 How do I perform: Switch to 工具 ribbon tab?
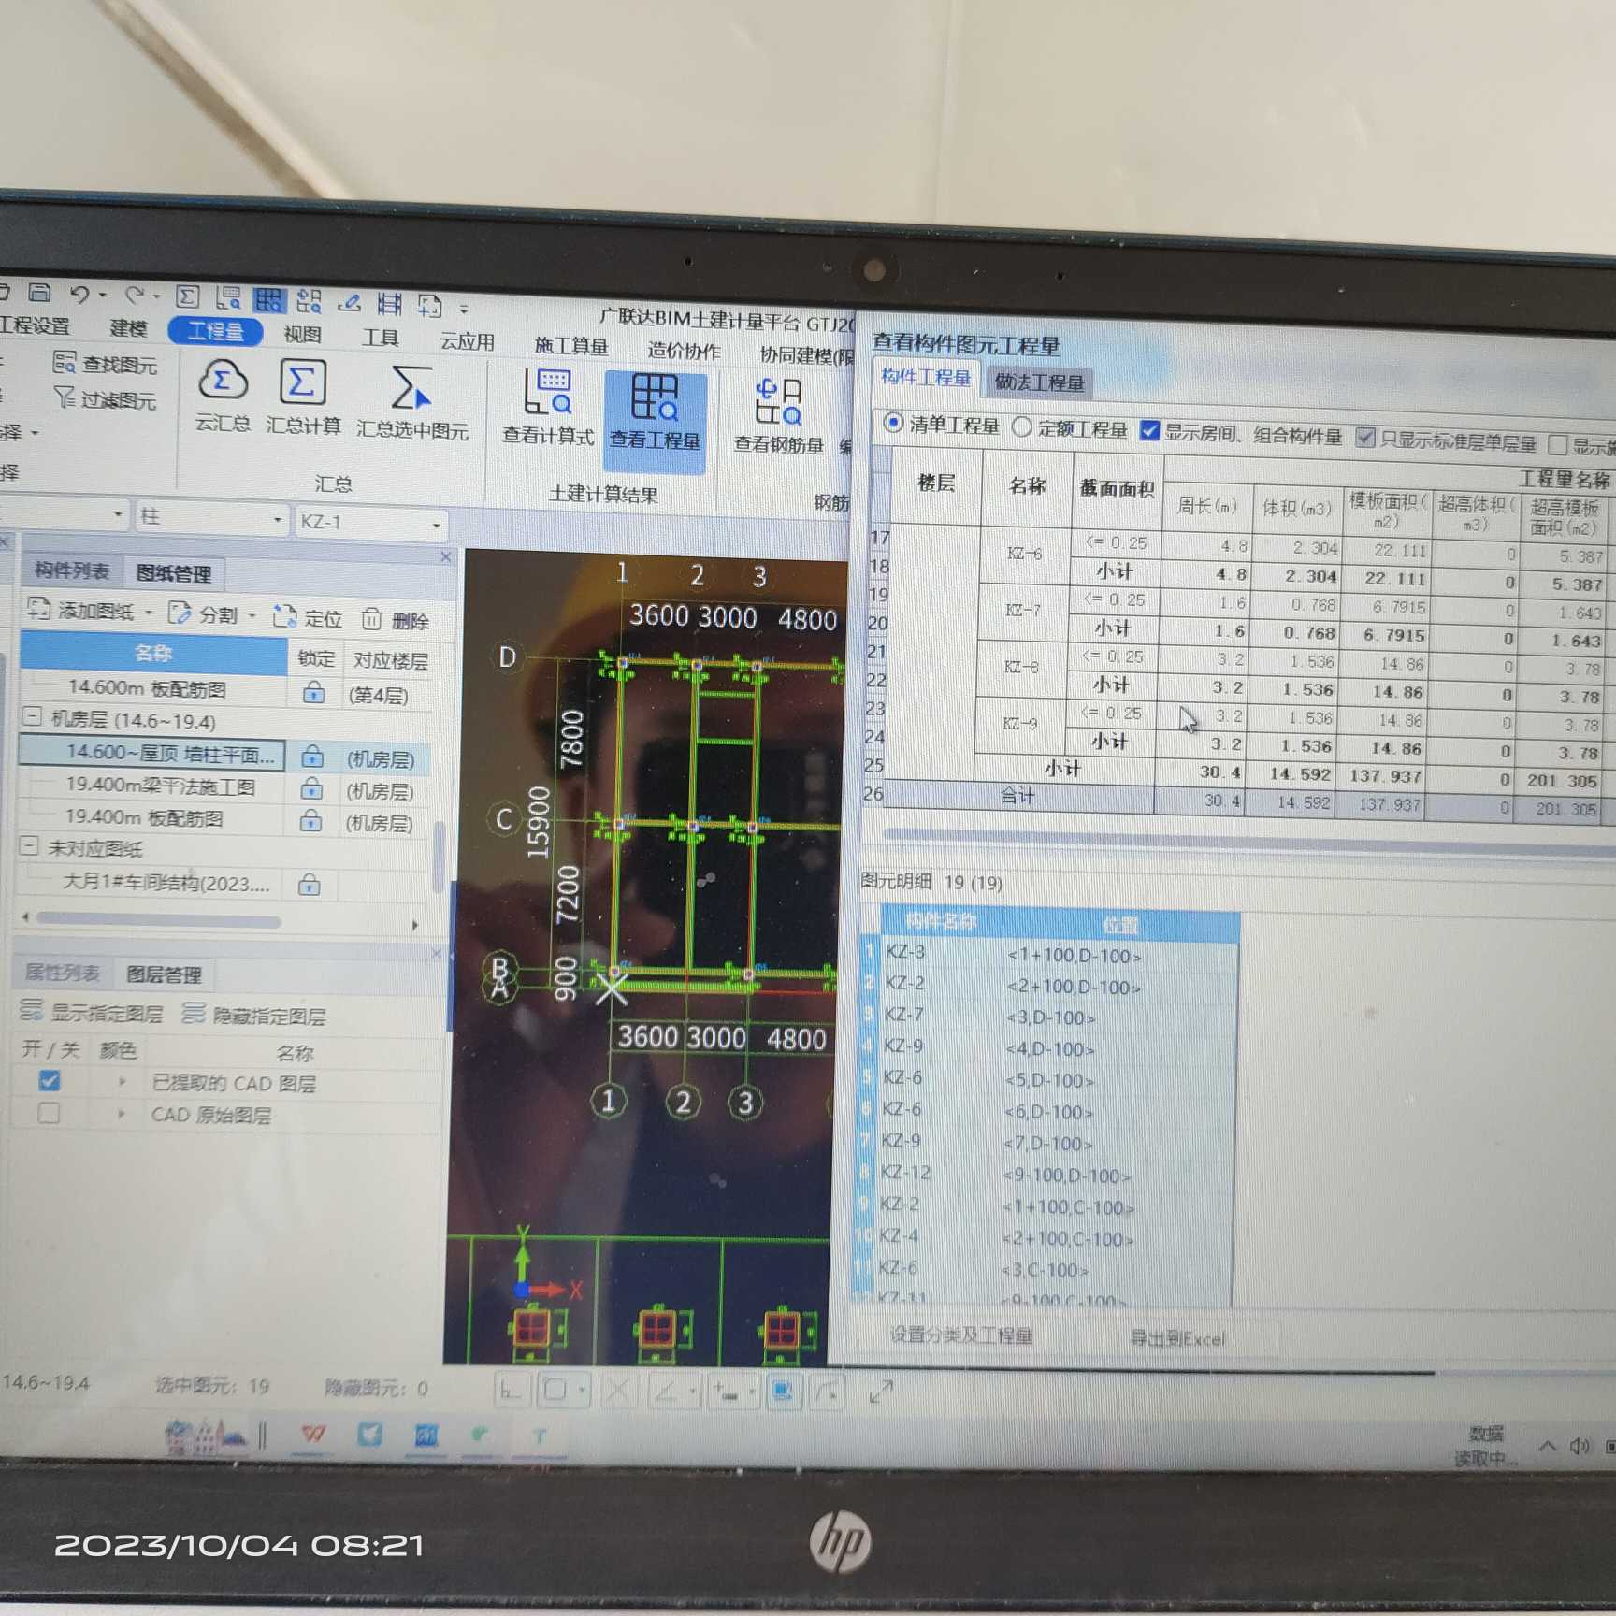pyautogui.click(x=380, y=337)
